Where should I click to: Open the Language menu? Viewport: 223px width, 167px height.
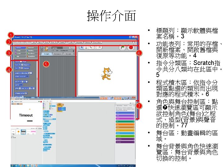pyautogui.click(x=79, y=42)
